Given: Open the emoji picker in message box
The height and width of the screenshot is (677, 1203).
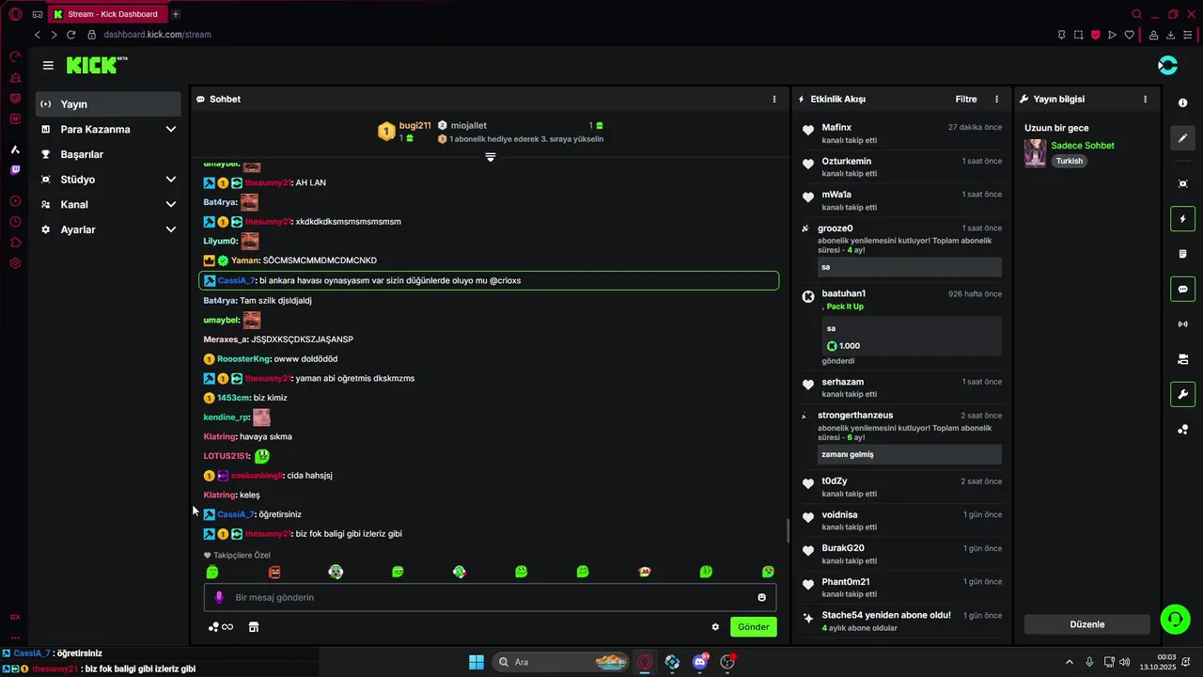Looking at the screenshot, I should click(761, 597).
